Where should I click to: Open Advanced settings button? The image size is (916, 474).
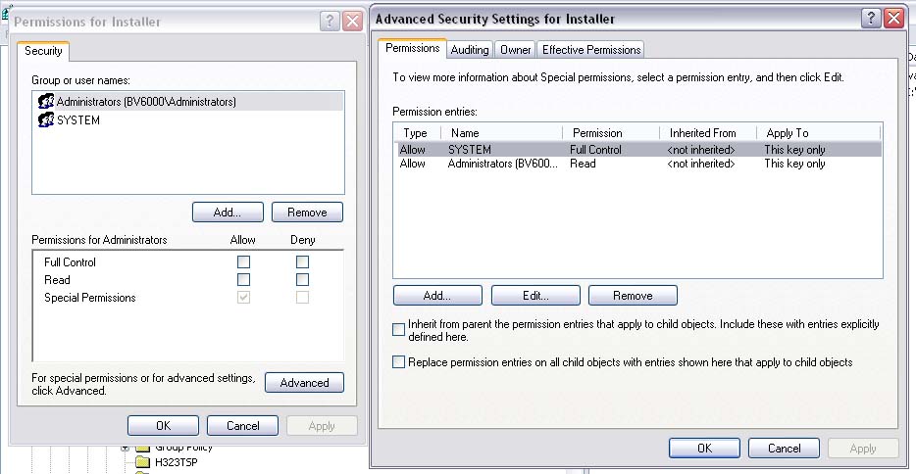[x=304, y=383]
